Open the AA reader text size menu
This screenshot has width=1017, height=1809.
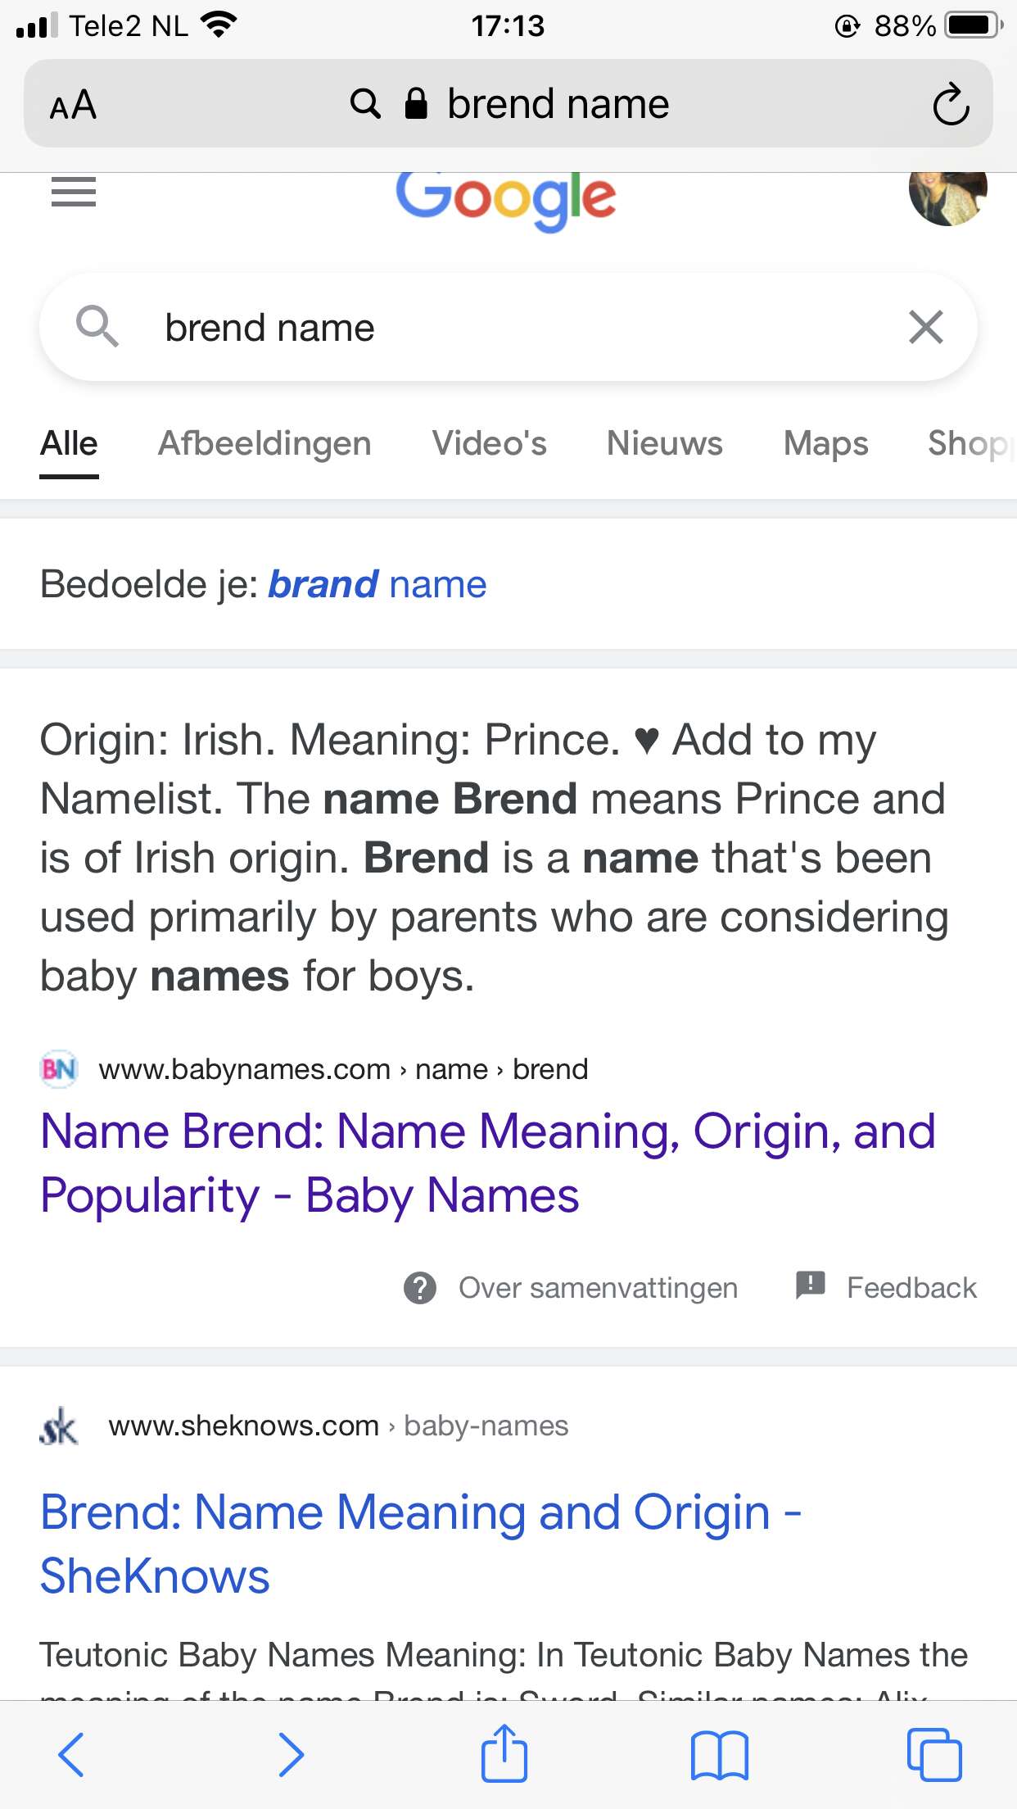[74, 105]
